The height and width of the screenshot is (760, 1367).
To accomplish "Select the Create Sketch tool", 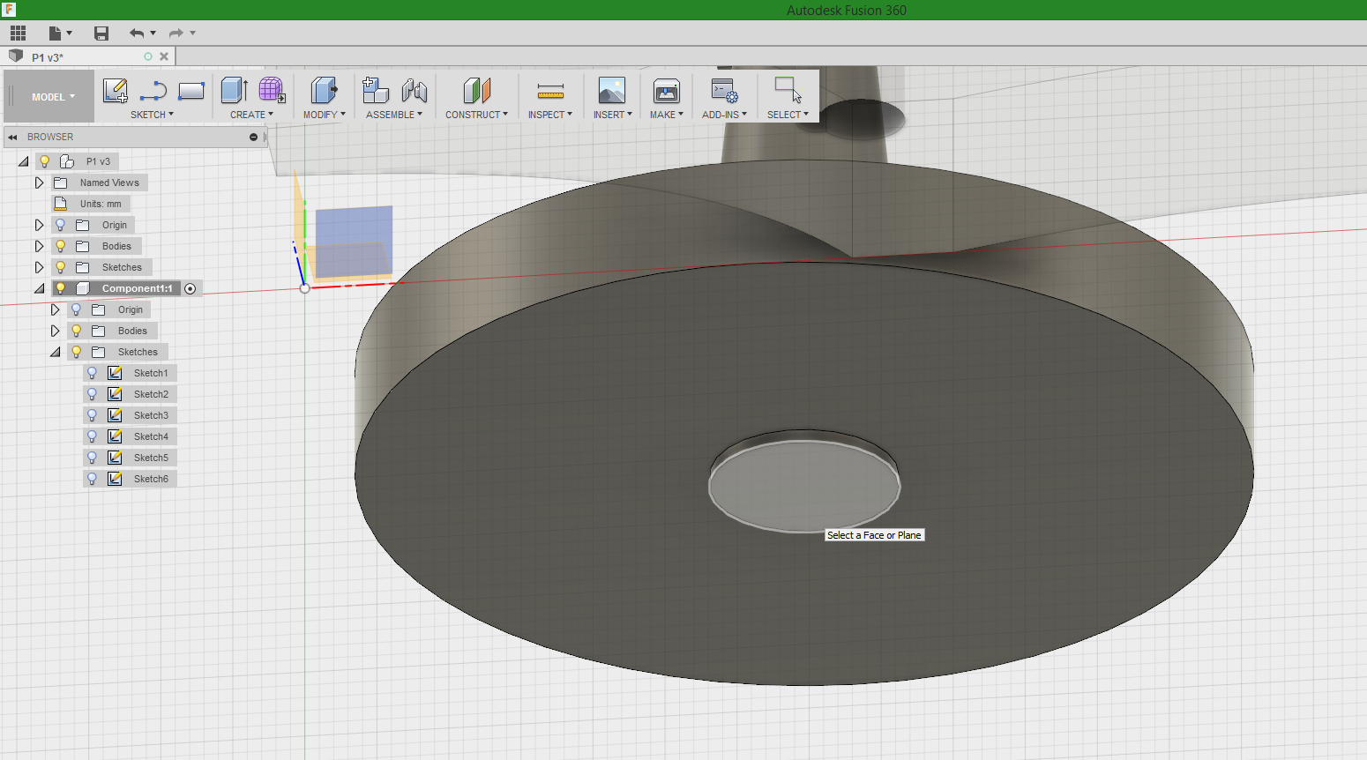I will 116,91.
